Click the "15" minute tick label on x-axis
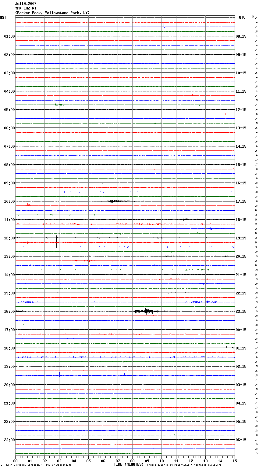 [x=235, y=461]
